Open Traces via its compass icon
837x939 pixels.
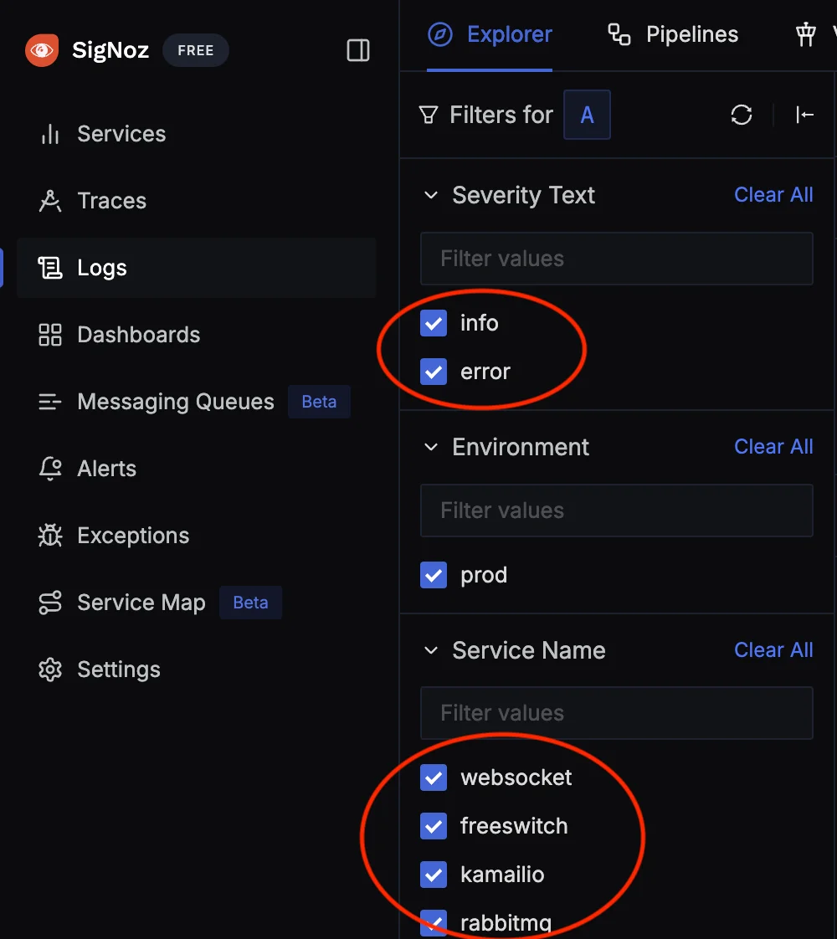[x=50, y=201]
